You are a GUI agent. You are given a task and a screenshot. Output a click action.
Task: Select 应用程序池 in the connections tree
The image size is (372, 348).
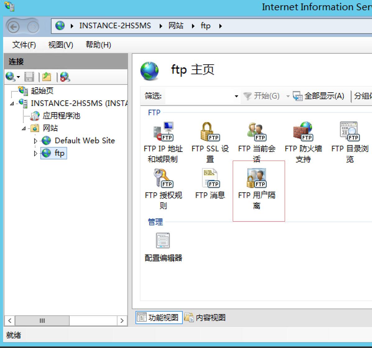point(61,116)
